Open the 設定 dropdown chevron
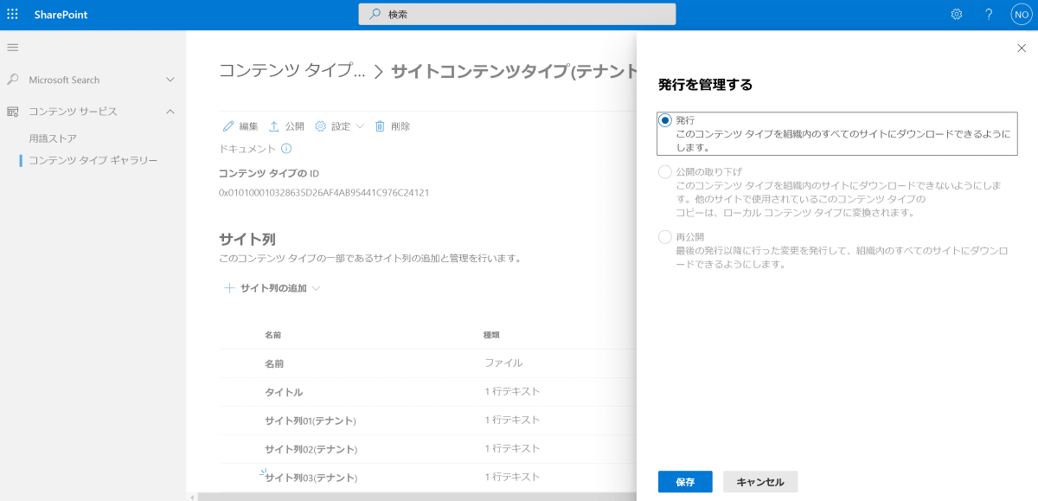 pyautogui.click(x=360, y=126)
